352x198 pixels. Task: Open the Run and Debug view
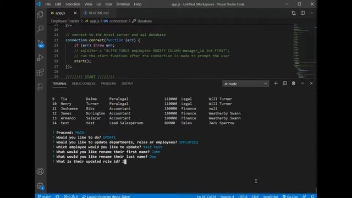(40, 58)
